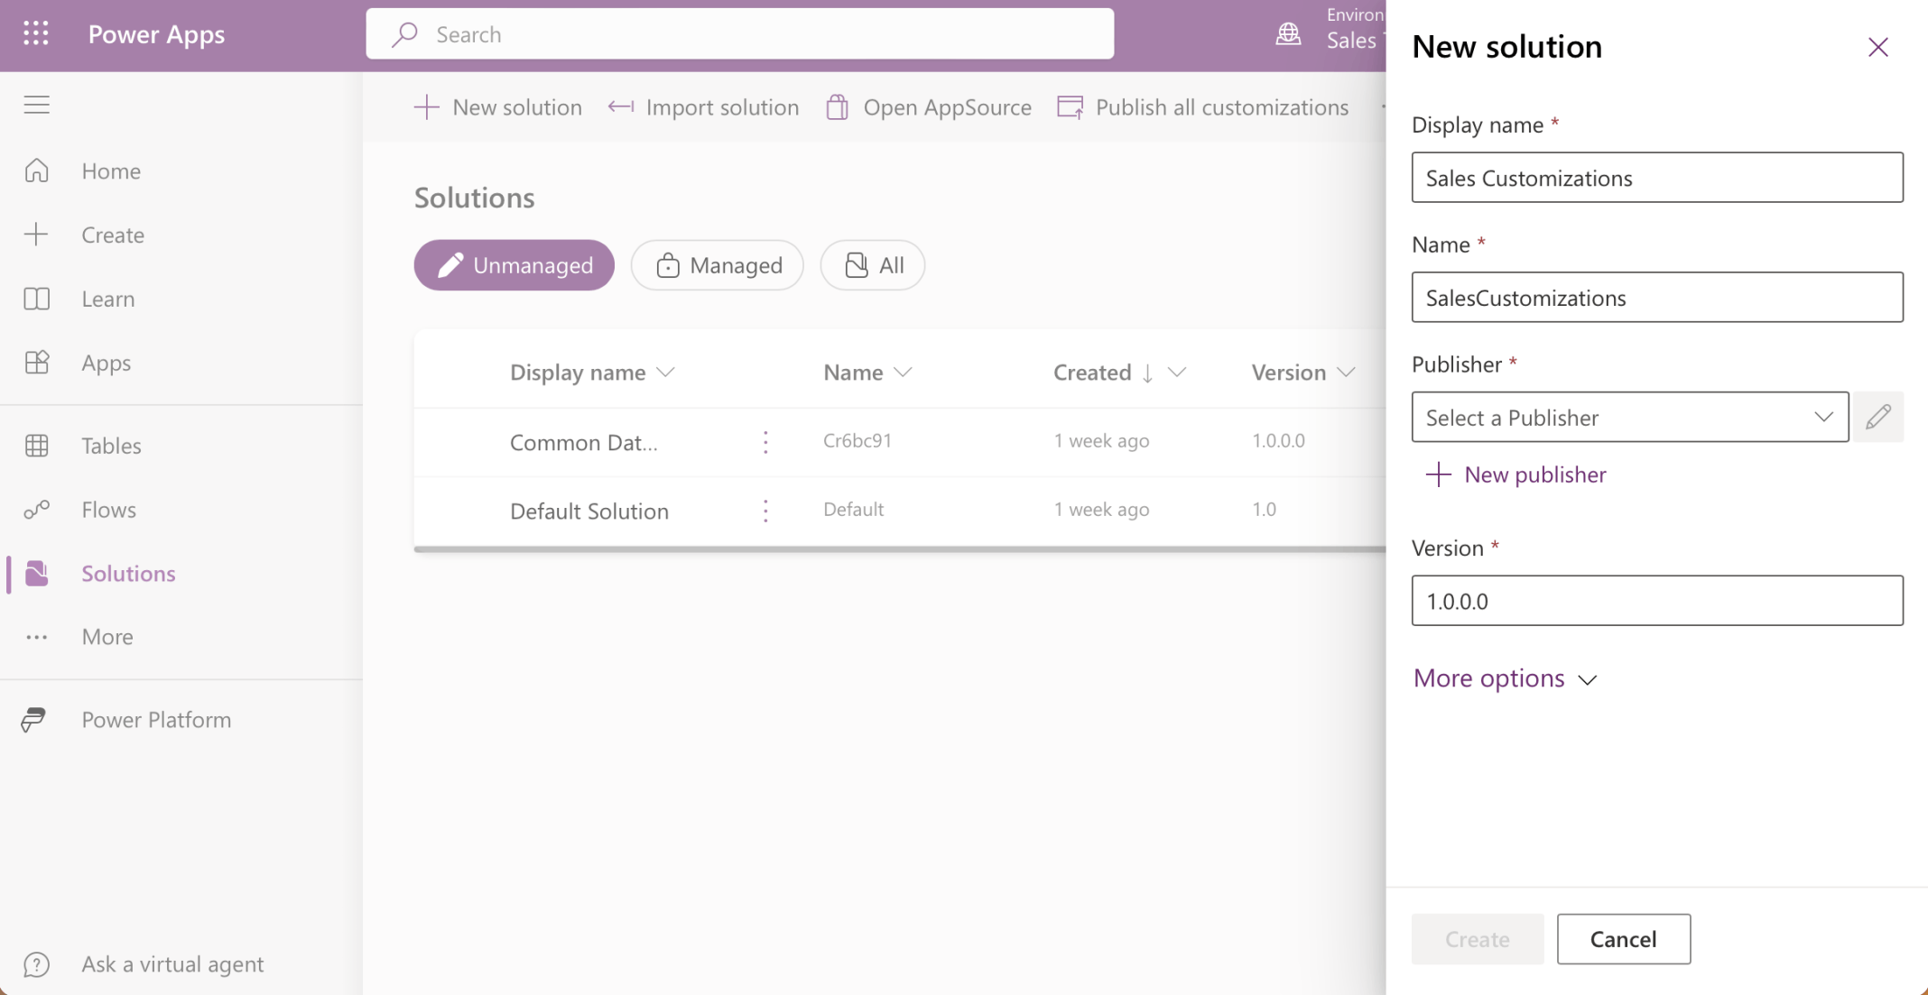This screenshot has height=995, width=1928.
Task: Open Power Platform from the sidebar
Action: point(155,720)
